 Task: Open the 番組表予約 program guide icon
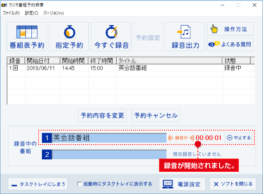[x=27, y=32]
